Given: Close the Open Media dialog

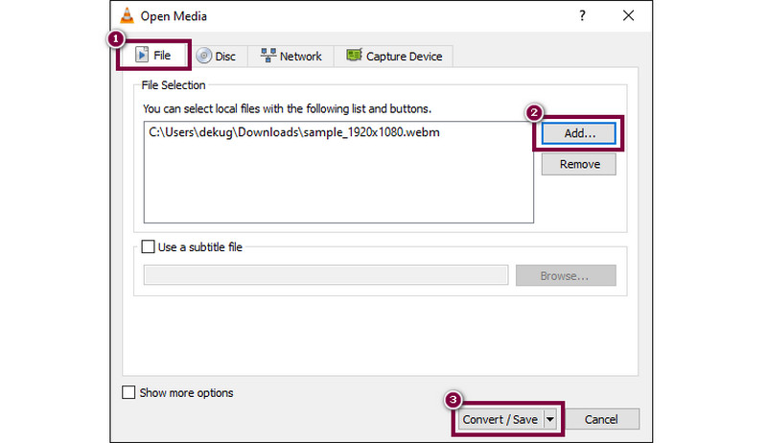Looking at the screenshot, I should click(x=629, y=15).
